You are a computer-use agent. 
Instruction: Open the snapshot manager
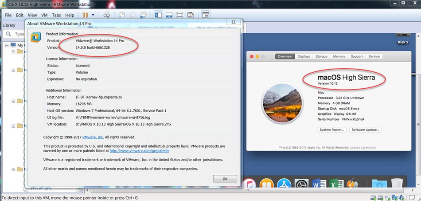point(144,15)
